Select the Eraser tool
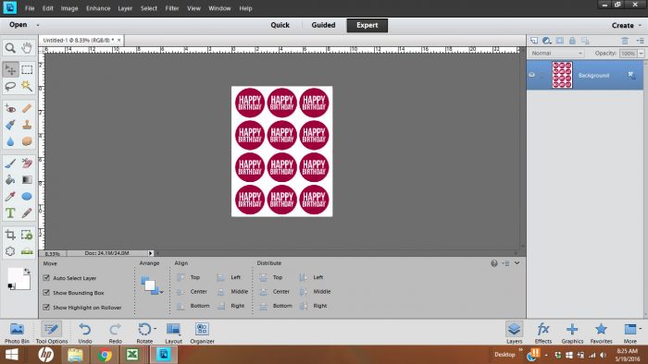 (x=27, y=164)
